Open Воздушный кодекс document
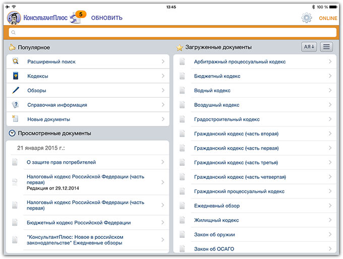The image size is (343, 259). (x=255, y=105)
